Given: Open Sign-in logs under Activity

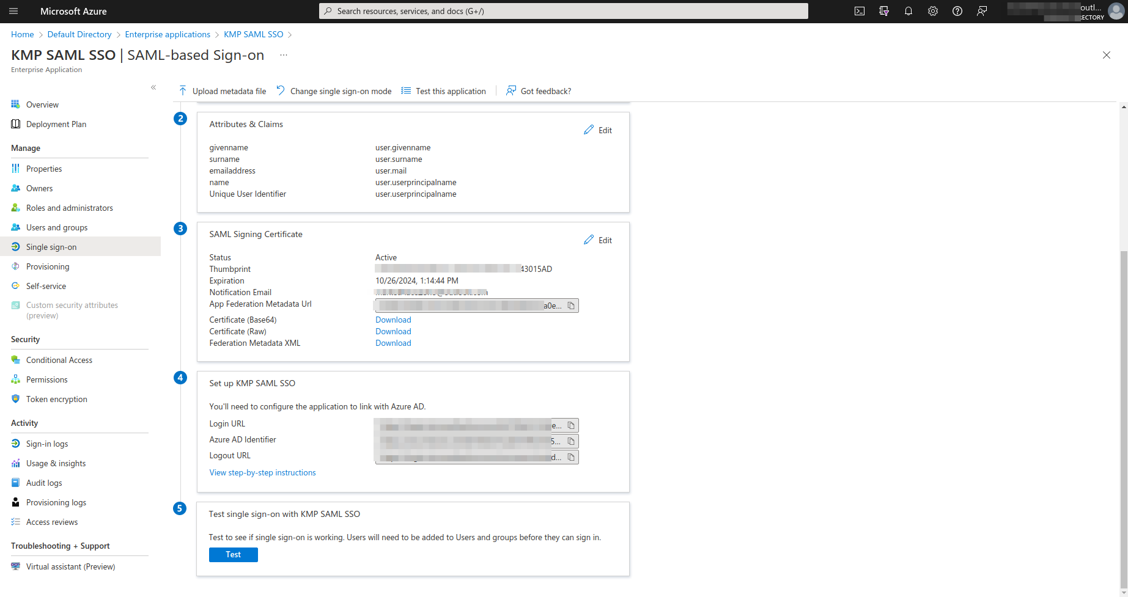Looking at the screenshot, I should [x=47, y=444].
